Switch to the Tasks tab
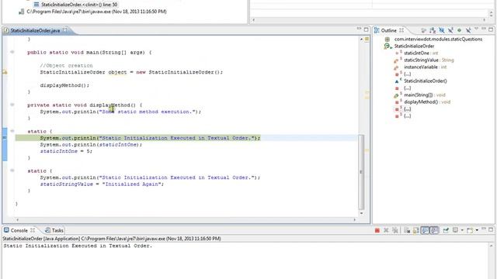The height and width of the screenshot is (279, 497). point(54,230)
